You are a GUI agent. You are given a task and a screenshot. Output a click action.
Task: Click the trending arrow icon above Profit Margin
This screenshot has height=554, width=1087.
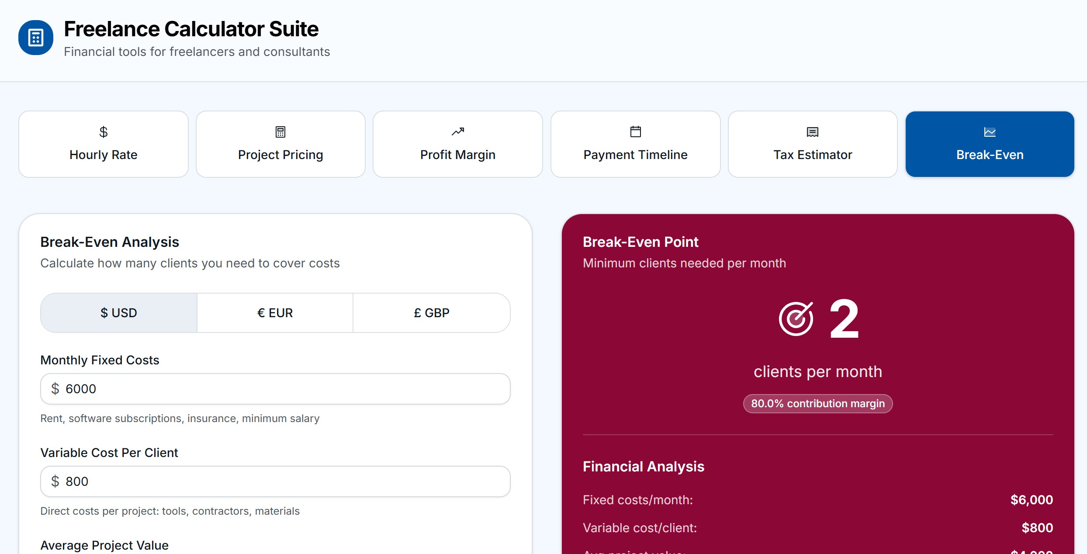[x=458, y=132]
